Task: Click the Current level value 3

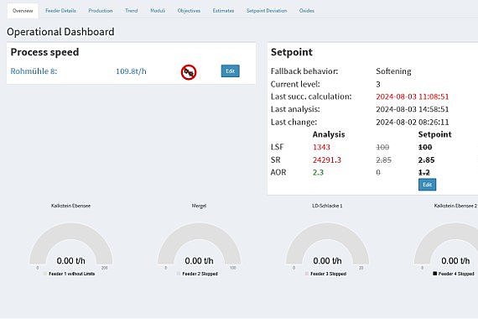Action: tap(378, 84)
